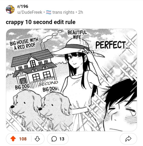Open the 'crappy 10 second edit rule' post title
Viewport: 143px width, 146px height.
coord(41,22)
